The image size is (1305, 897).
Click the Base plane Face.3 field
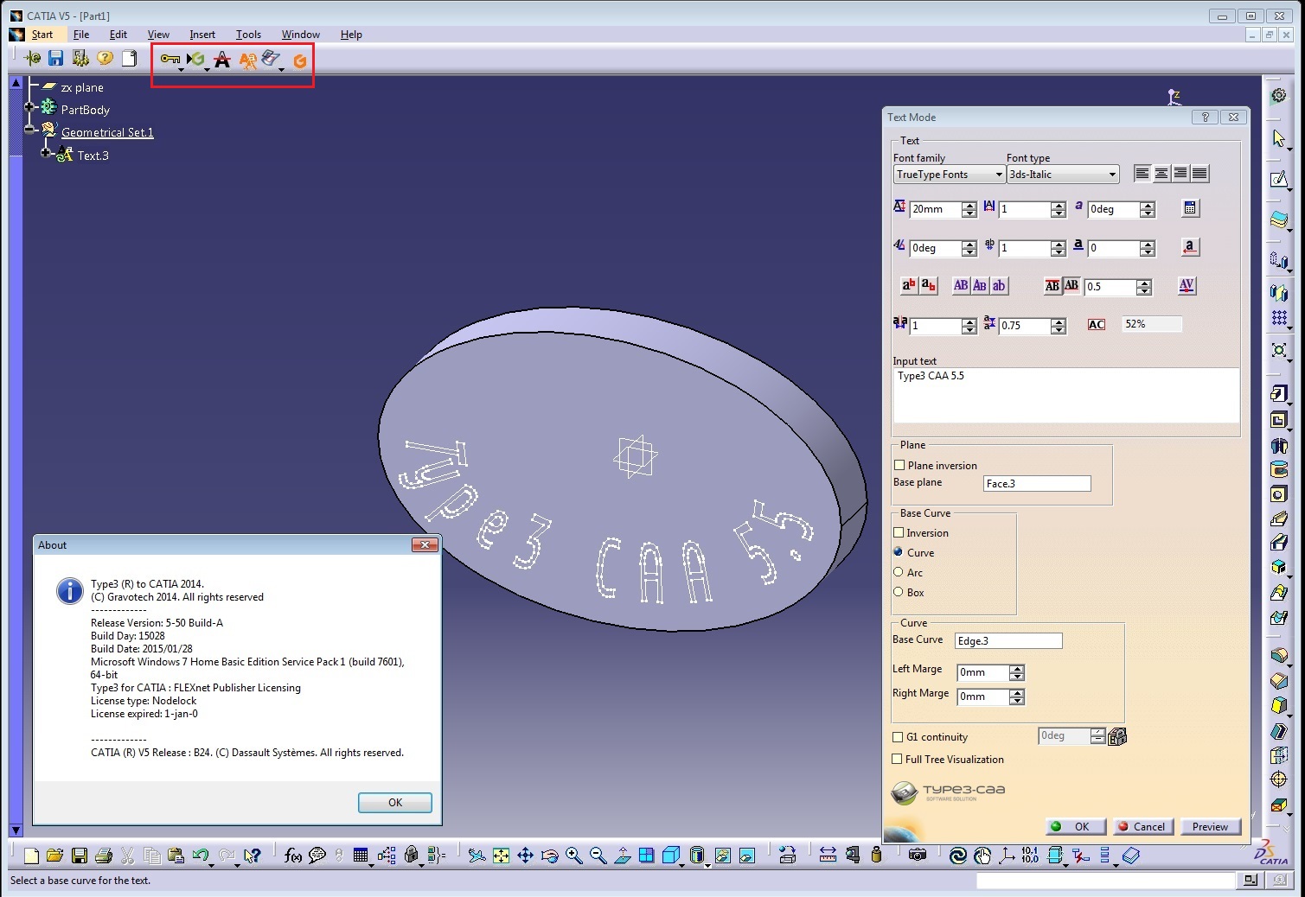coord(1037,484)
